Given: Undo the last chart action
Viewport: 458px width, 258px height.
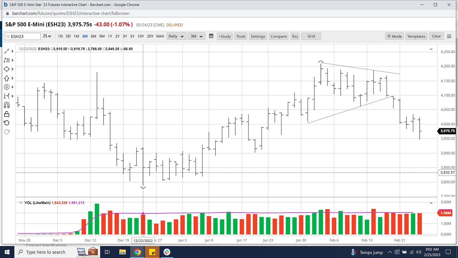Looking at the screenshot, I should (x=7, y=123).
